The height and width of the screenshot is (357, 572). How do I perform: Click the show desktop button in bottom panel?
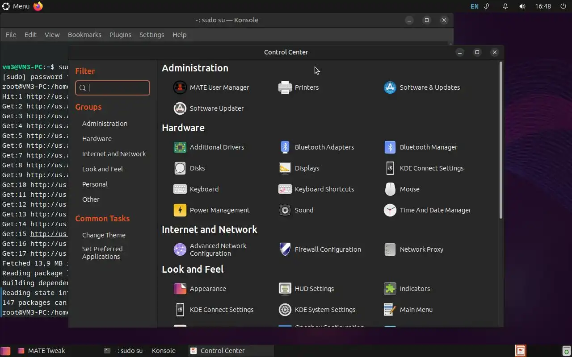[x=5, y=351]
